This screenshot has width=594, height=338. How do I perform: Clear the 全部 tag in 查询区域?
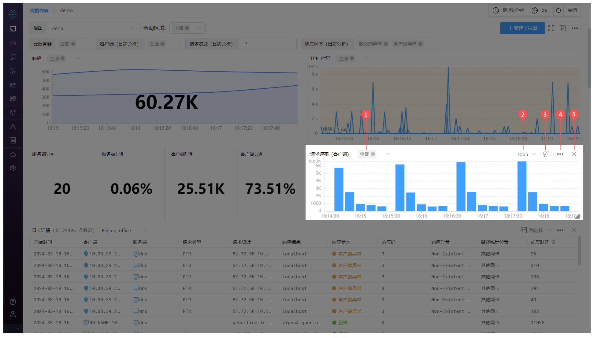[x=187, y=28]
